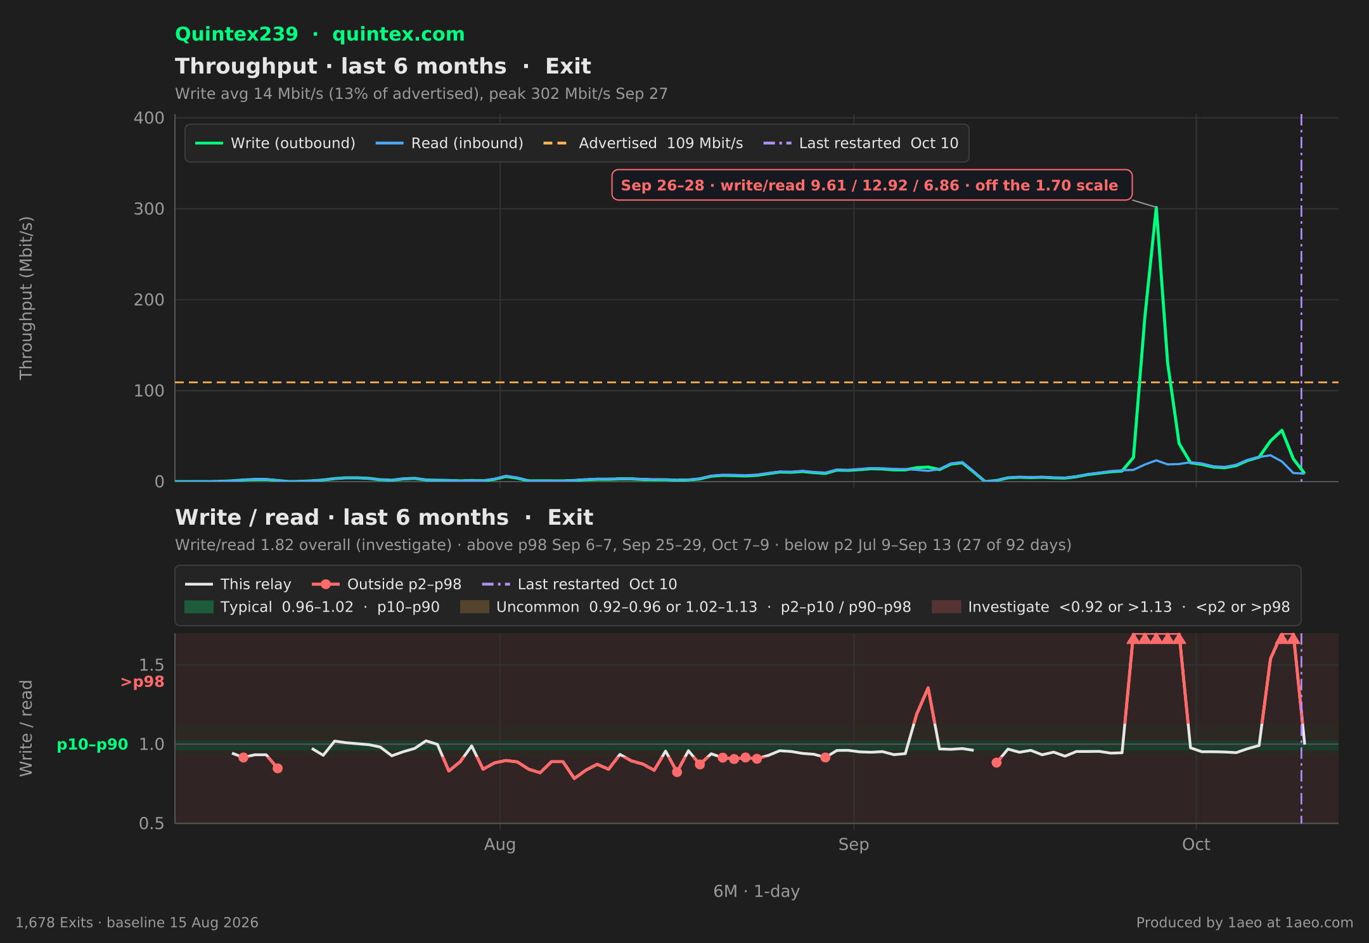1369x943 pixels.
Task: Click the Sep 26–28 write/read annotation box
Action: tap(871, 185)
